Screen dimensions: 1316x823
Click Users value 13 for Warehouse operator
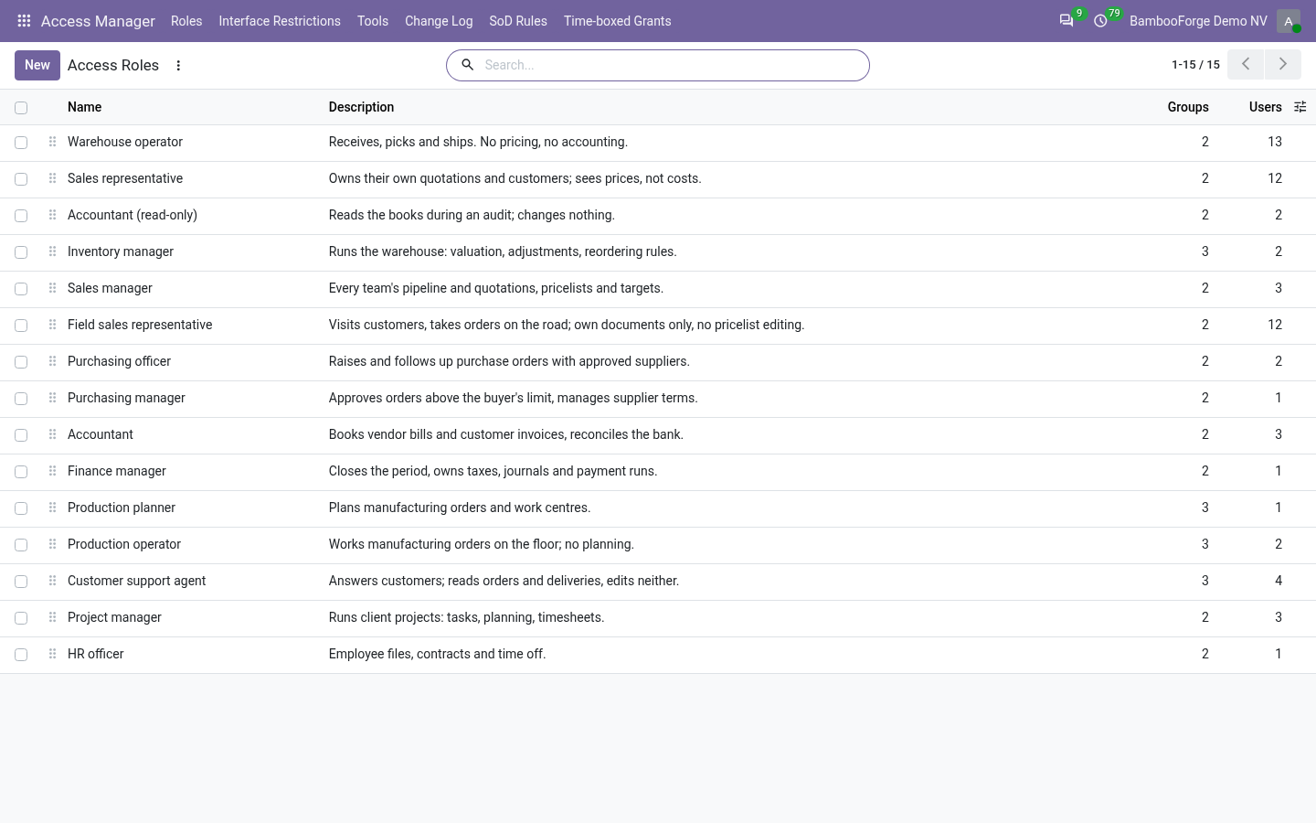pos(1275,142)
